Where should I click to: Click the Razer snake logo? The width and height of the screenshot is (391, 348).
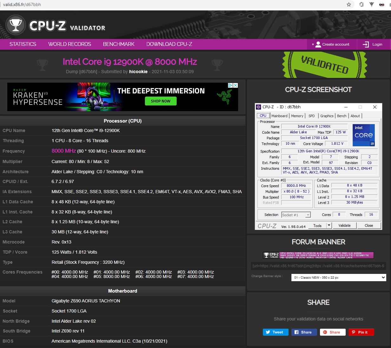pyautogui.click(x=225, y=97)
